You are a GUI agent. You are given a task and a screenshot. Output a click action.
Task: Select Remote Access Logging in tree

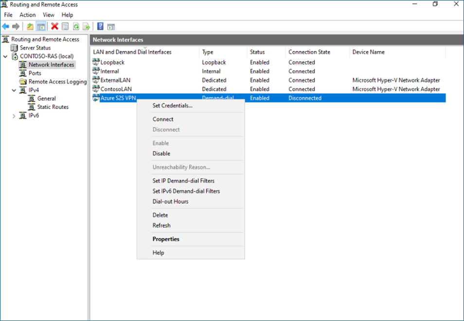pos(57,82)
